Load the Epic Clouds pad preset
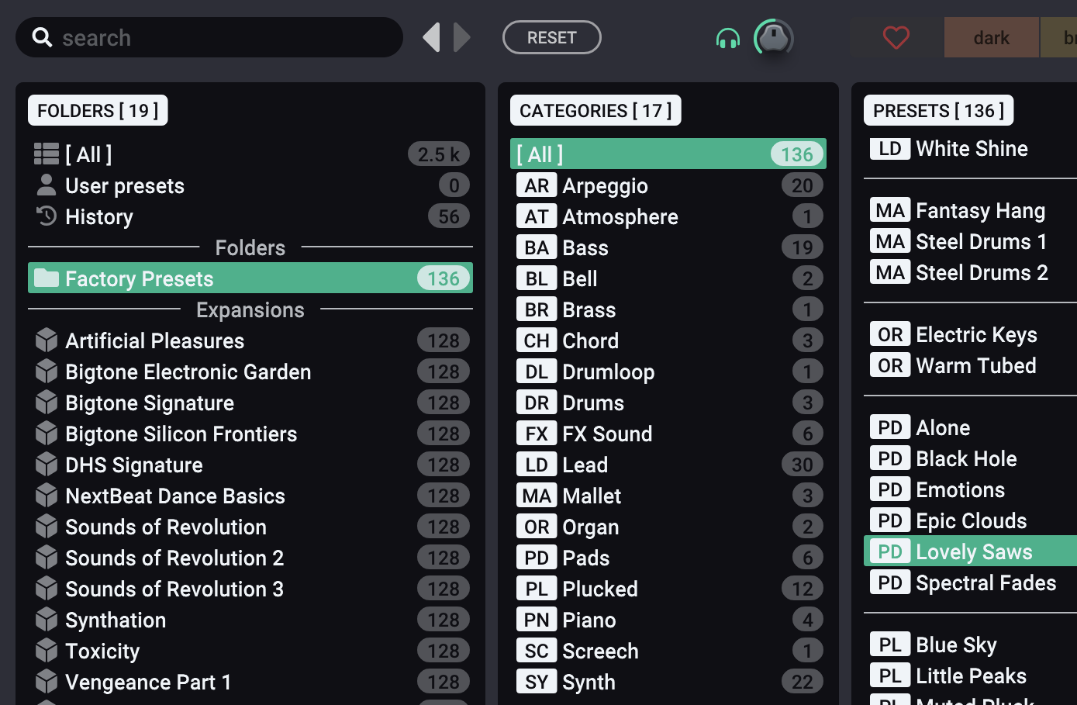The width and height of the screenshot is (1077, 705). click(x=971, y=520)
